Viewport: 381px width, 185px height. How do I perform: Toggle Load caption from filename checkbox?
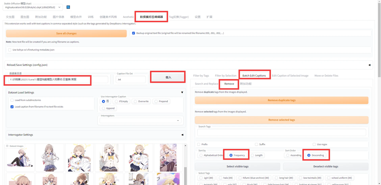[x=12, y=107]
